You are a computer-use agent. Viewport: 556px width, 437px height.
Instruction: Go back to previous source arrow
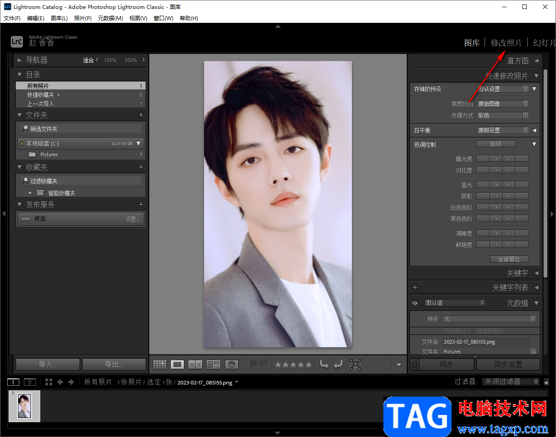point(60,382)
